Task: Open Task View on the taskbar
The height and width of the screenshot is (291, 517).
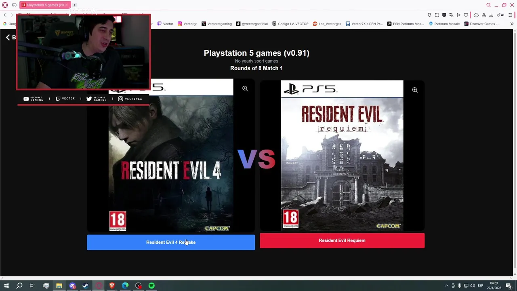Action: (32, 286)
